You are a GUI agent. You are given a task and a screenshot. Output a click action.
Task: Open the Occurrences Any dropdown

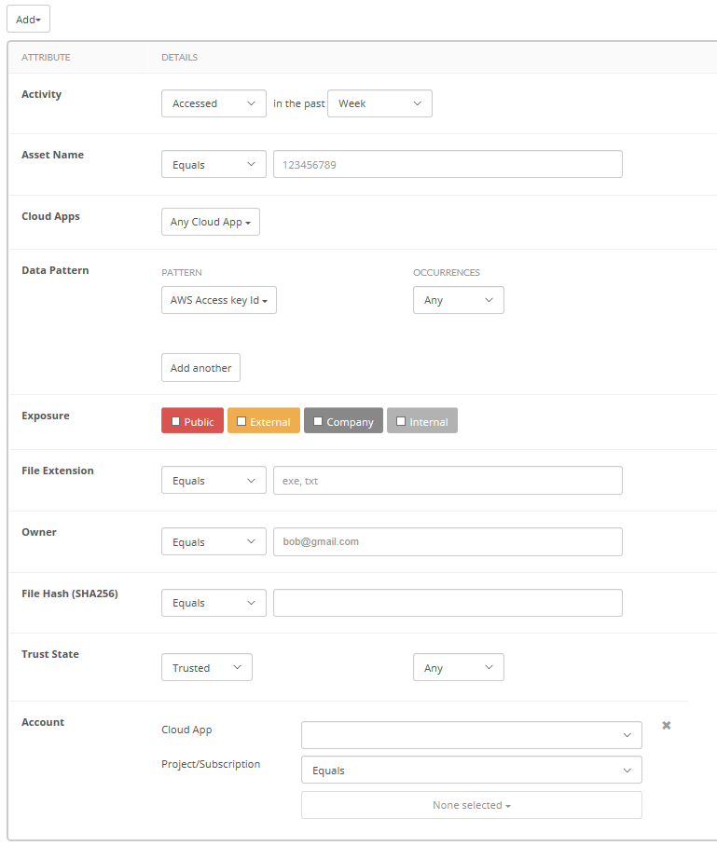pos(458,300)
